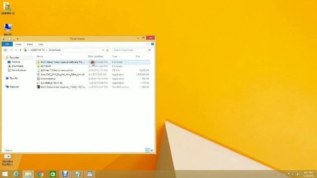This screenshot has width=317, height=178.
Task: Switch to Large icons view button
Action: click(152, 150)
